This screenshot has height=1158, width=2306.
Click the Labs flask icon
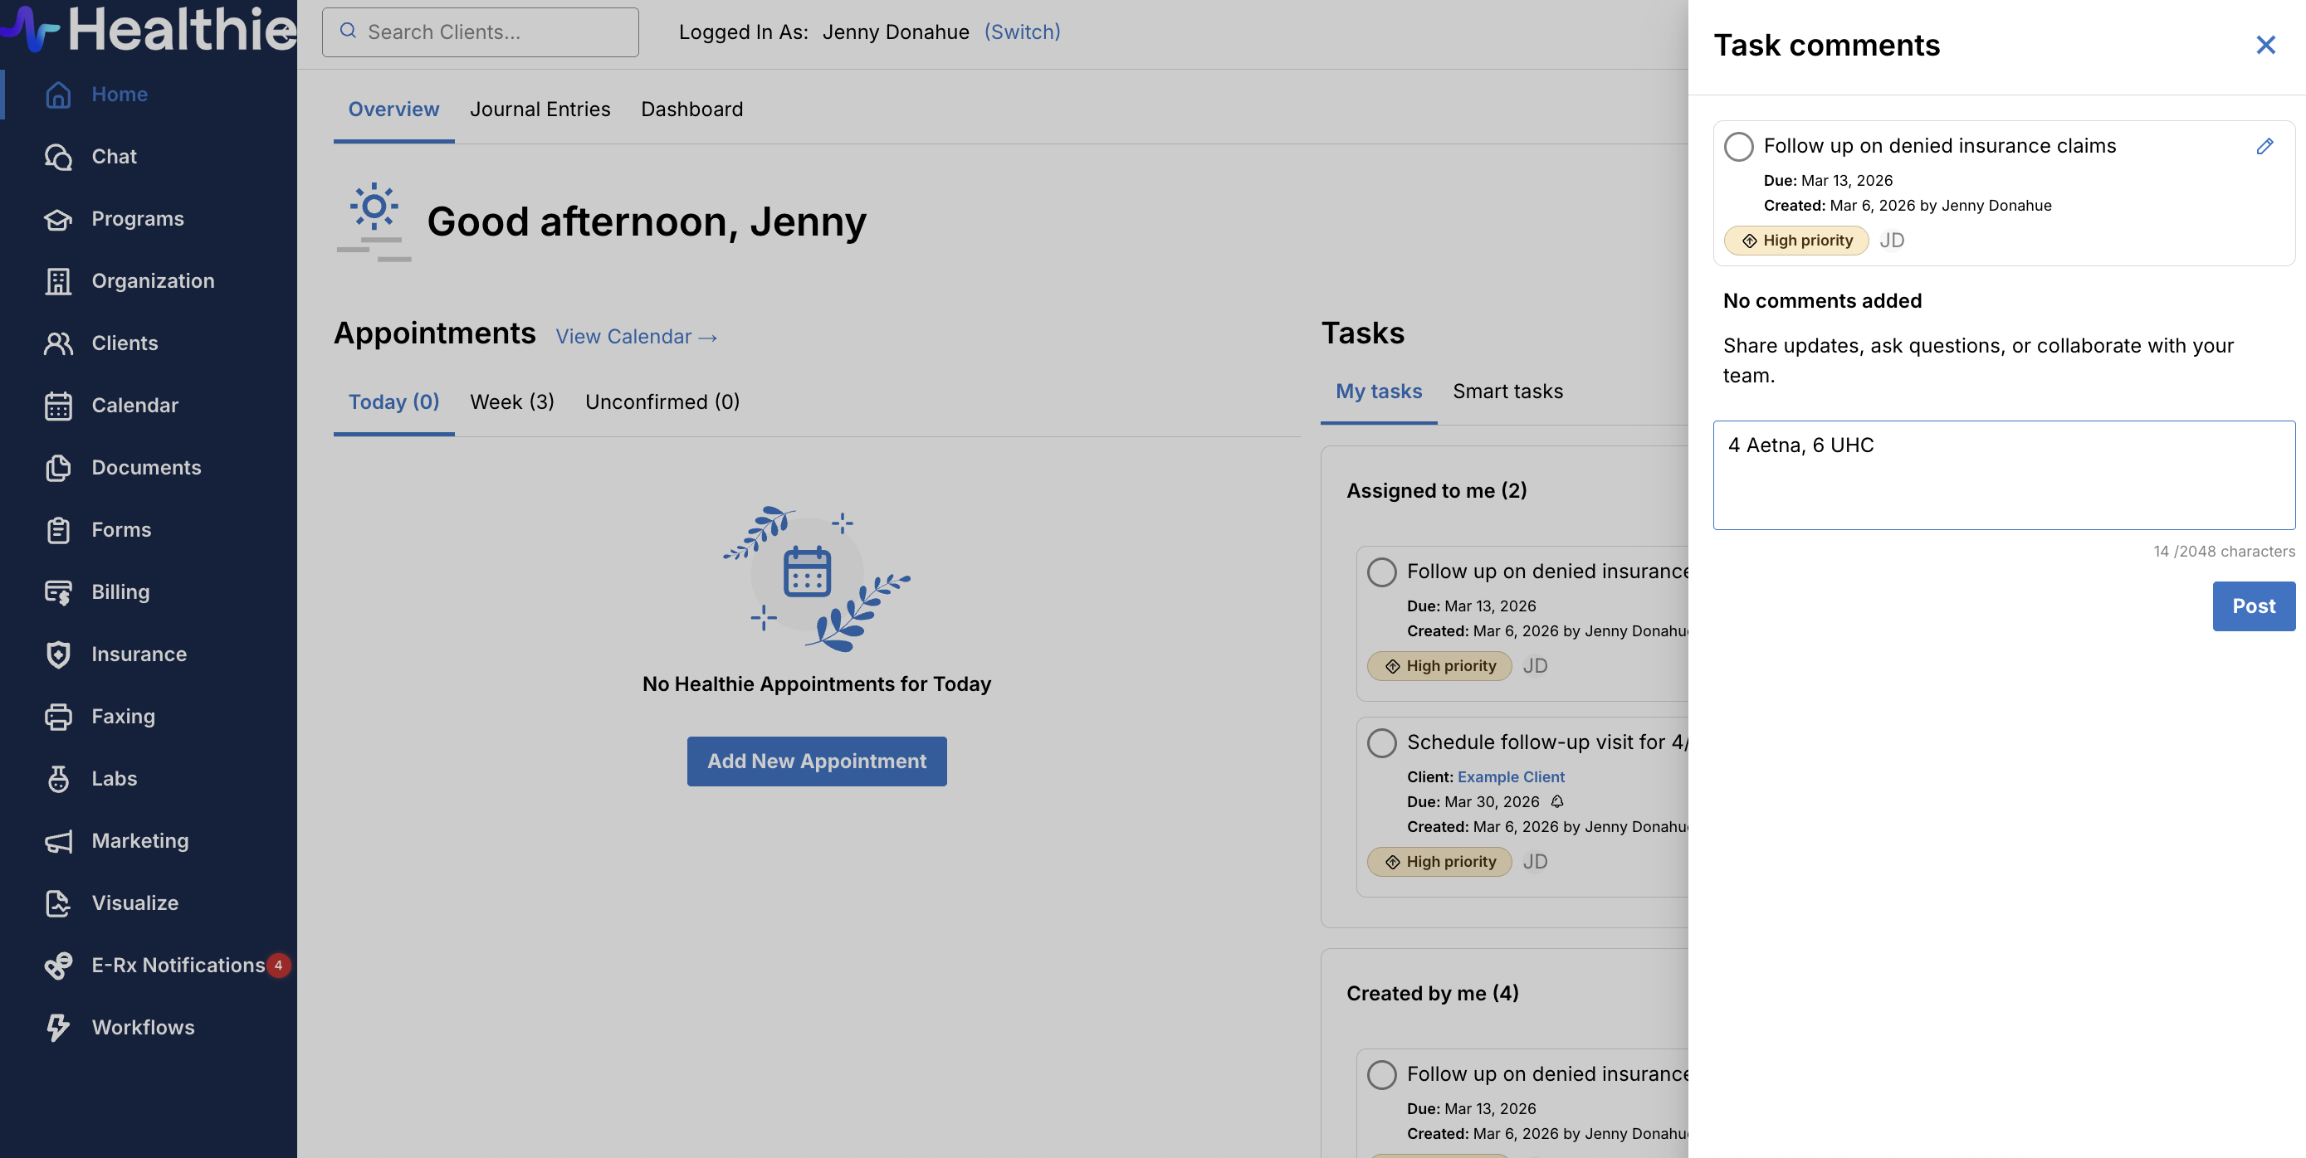[58, 779]
